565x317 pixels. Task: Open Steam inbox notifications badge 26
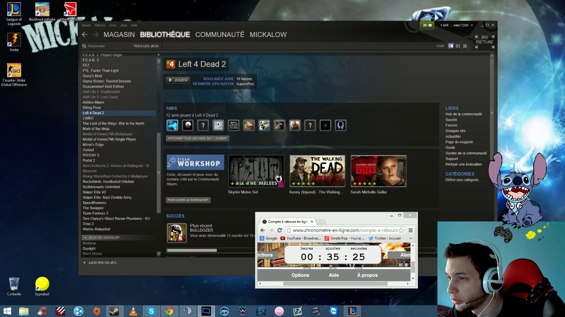pos(427,25)
